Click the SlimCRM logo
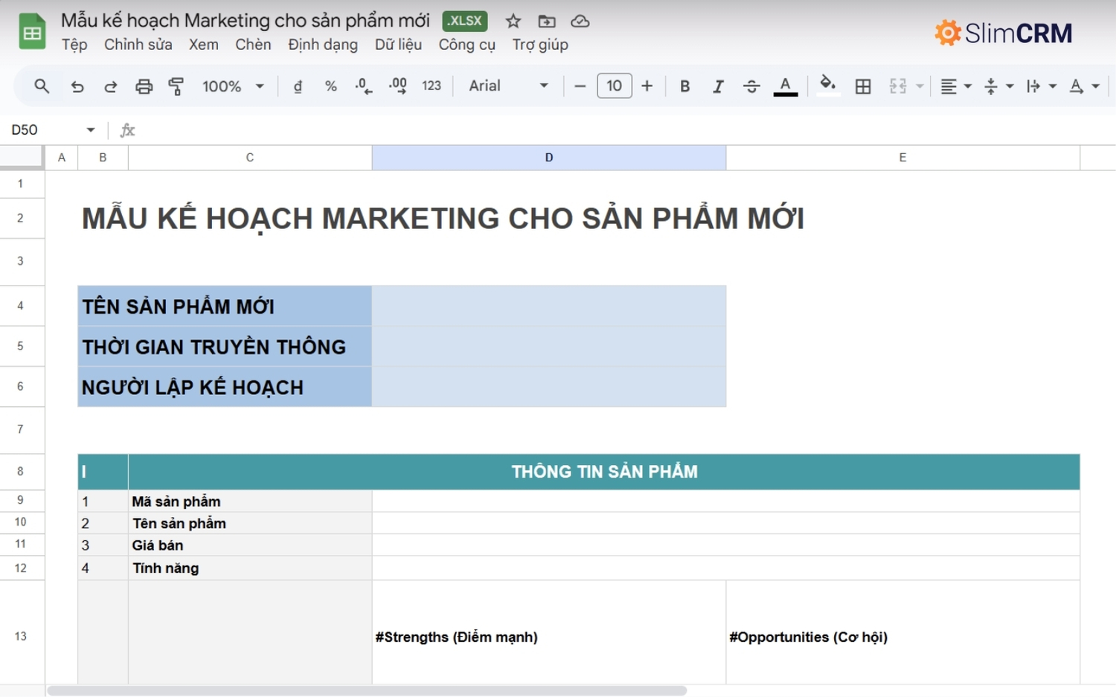This screenshot has width=1116, height=697. pyautogui.click(x=1004, y=33)
